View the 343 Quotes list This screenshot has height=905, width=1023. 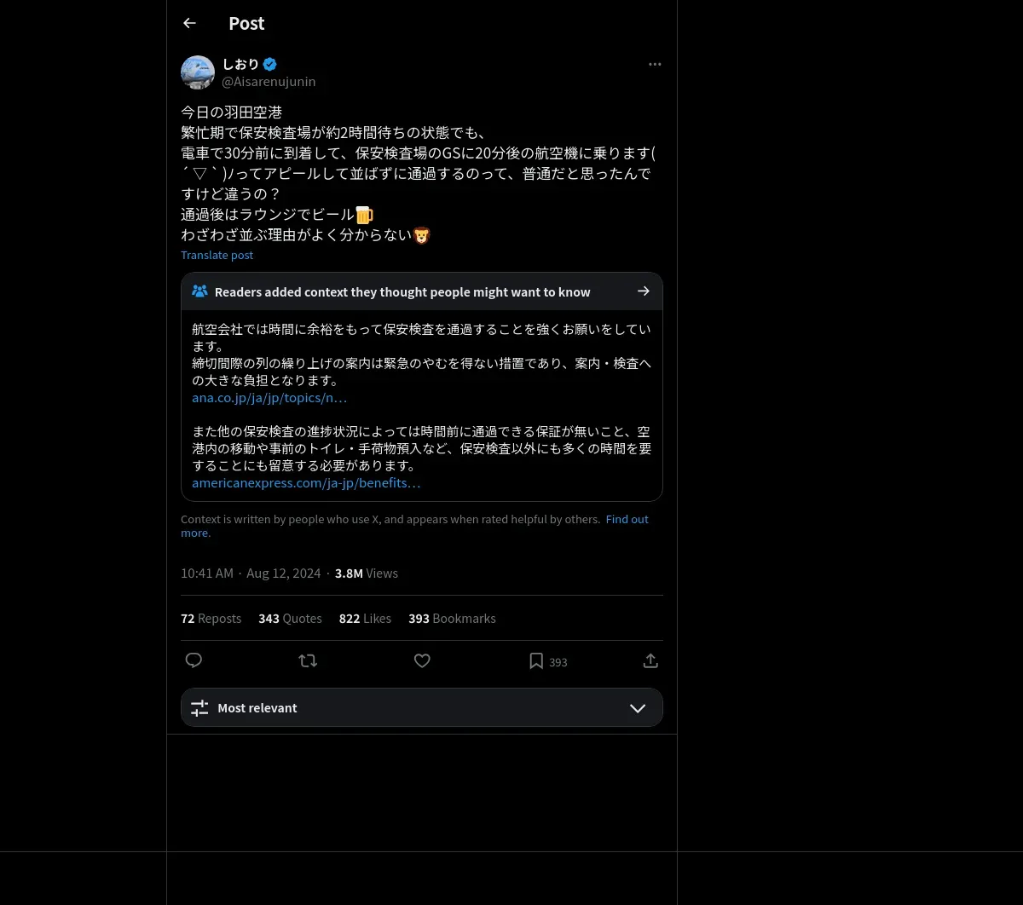click(x=290, y=619)
